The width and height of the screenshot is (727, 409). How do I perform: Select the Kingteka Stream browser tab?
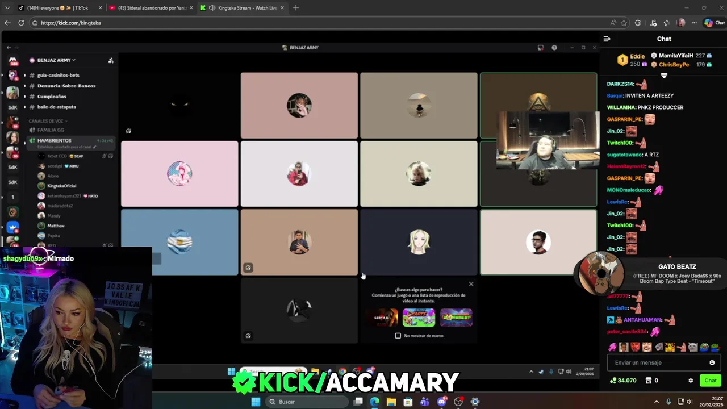point(243,8)
